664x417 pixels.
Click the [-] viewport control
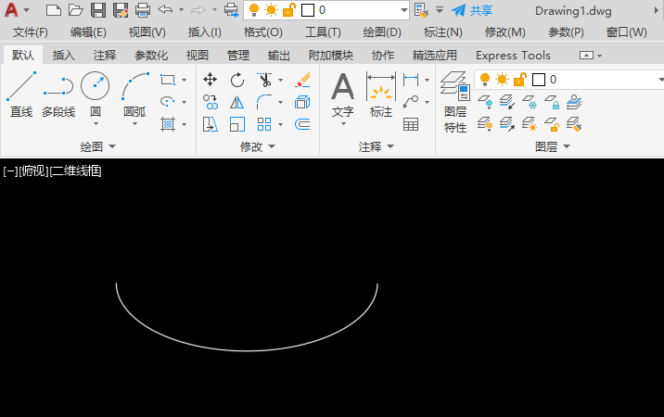point(10,171)
